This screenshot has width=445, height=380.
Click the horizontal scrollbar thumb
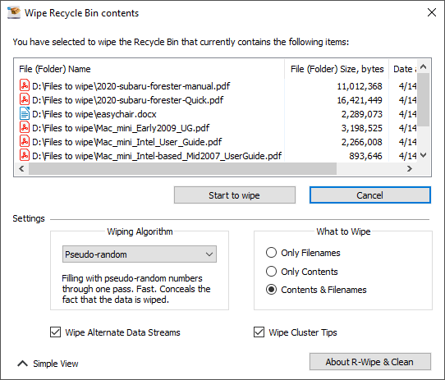[x=183, y=168]
